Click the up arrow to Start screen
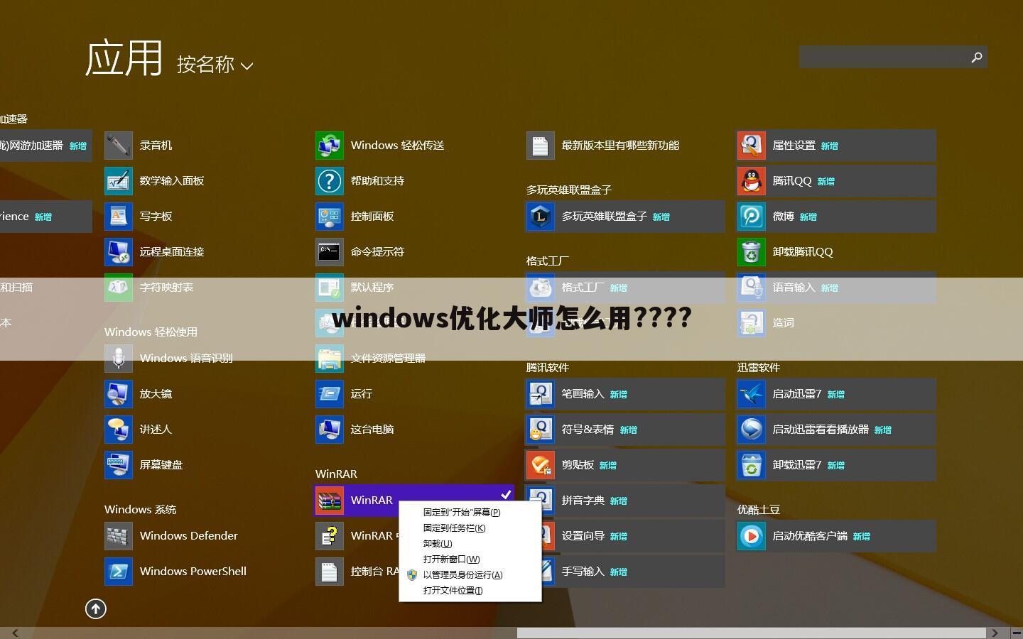 (96, 608)
